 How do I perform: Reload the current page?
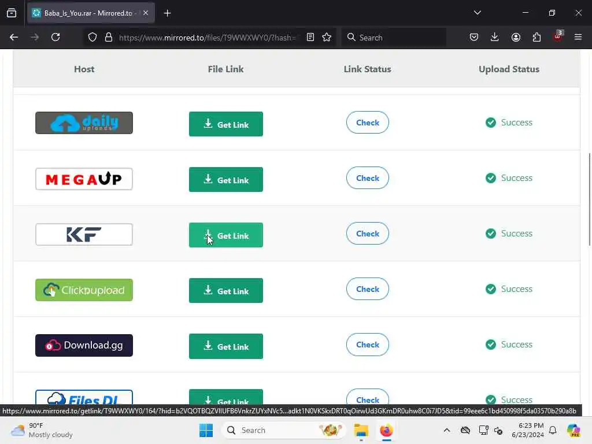point(55,38)
